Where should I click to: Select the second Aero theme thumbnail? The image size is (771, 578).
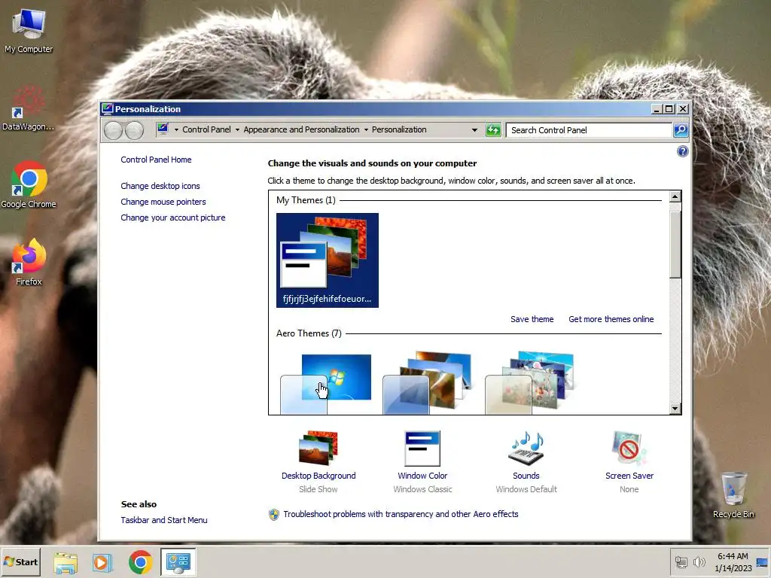coord(427,383)
